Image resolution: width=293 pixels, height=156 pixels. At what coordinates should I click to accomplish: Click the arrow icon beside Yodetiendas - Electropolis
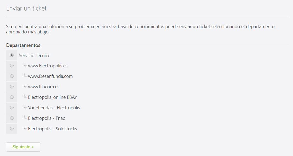click(25, 107)
